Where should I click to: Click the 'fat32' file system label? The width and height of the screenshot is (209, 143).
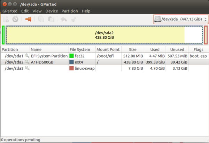[x=79, y=56]
